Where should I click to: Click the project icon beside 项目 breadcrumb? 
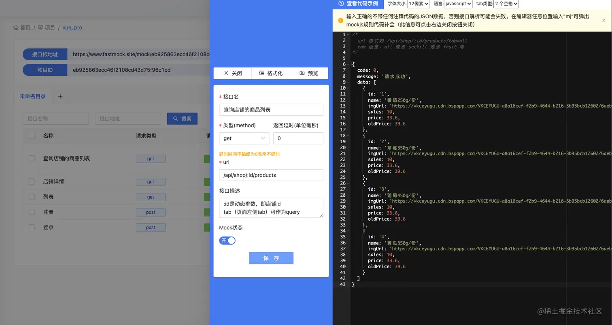pyautogui.click(x=40, y=28)
